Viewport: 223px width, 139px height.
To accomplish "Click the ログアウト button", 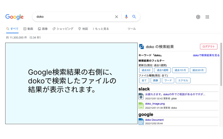I will point(209,47).
